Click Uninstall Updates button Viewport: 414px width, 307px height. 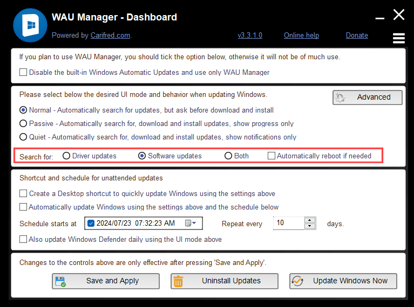point(225,281)
